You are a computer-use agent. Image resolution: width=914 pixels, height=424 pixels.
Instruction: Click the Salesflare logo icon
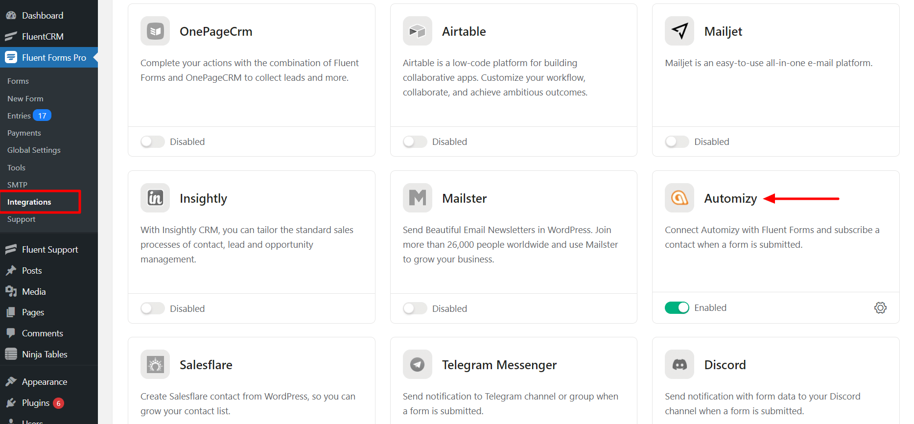(x=155, y=364)
